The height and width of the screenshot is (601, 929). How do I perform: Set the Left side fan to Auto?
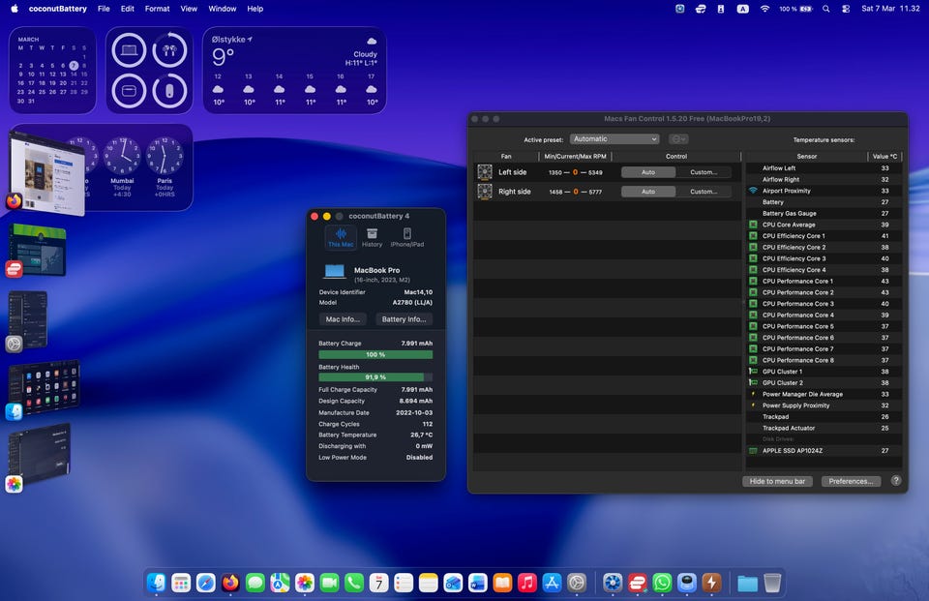point(647,172)
